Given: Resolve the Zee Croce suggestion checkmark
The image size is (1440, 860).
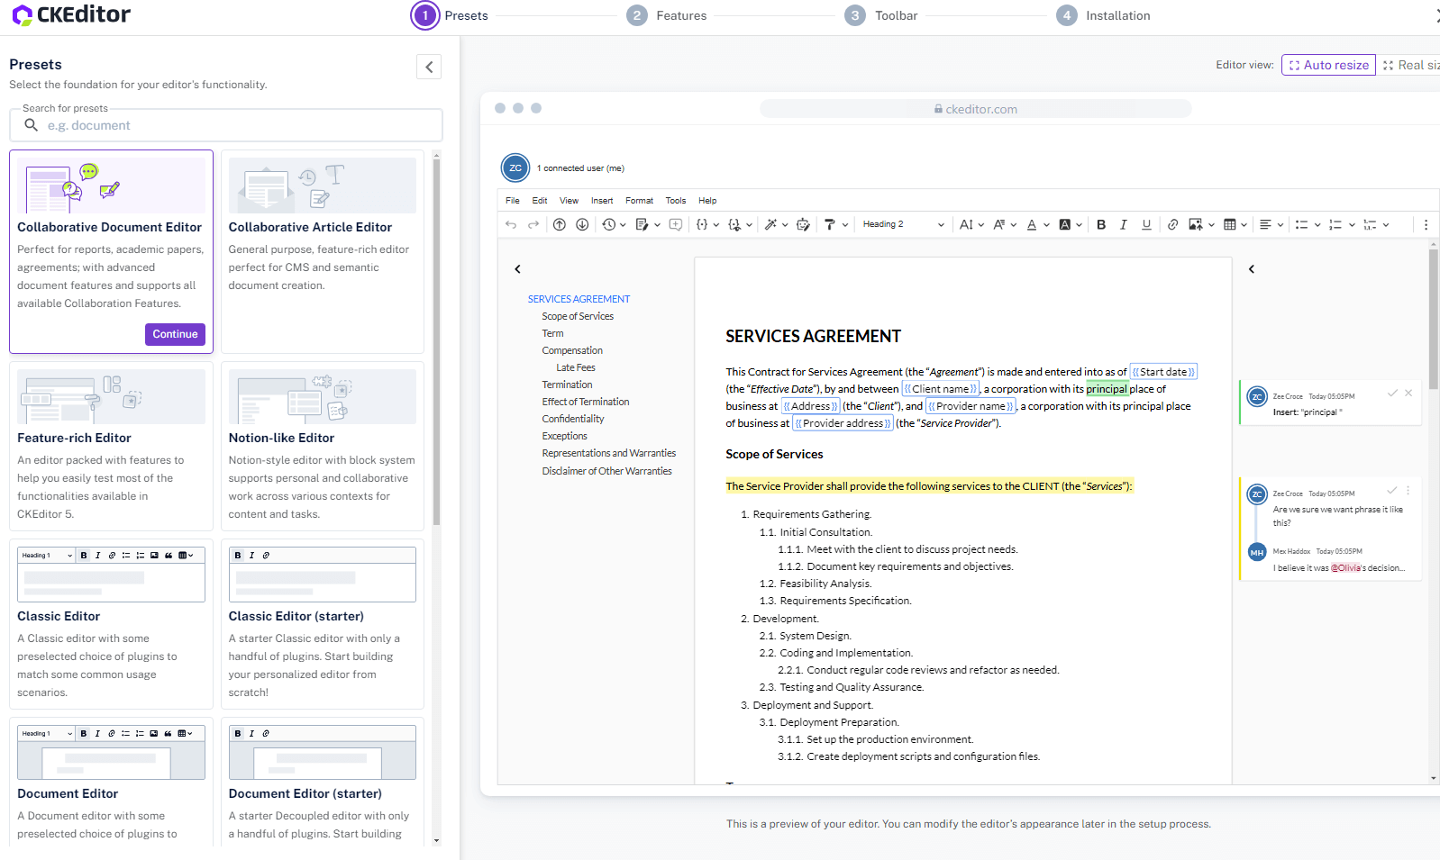Looking at the screenshot, I should pyautogui.click(x=1392, y=394).
